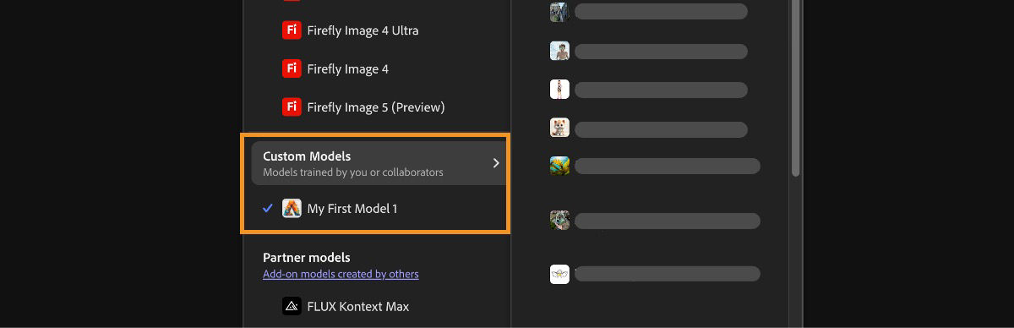Click the Partner models heading
This screenshot has width=1014, height=328.
[306, 257]
